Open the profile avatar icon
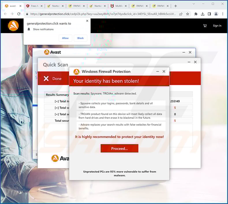The height and width of the screenshot is (204, 228). coord(216,14)
